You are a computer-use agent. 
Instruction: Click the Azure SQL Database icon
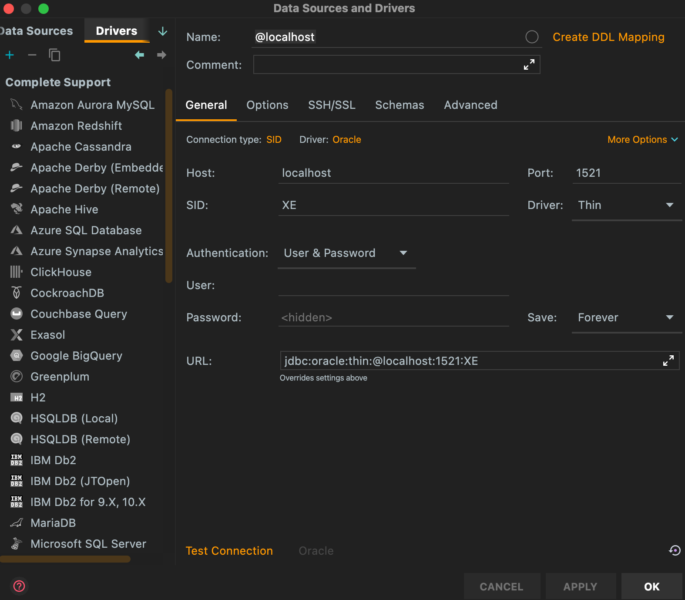click(x=17, y=230)
